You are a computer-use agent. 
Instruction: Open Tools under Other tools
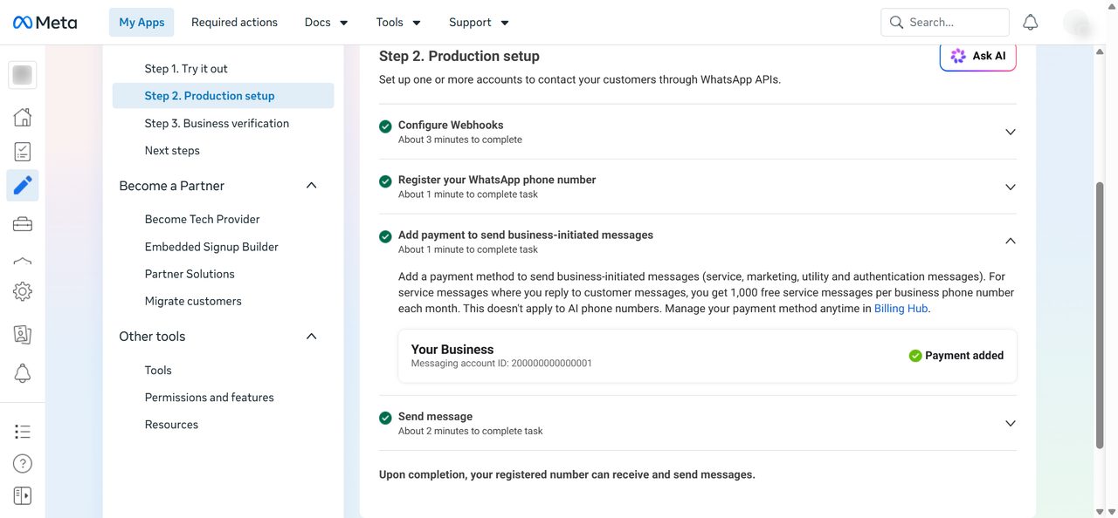click(158, 371)
